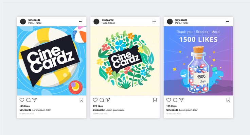Screen dimensions: 250x135
Task: View the 125 likes list on first post
Action: point(24,106)
